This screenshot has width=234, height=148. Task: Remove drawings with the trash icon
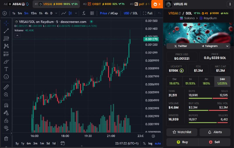6,139
